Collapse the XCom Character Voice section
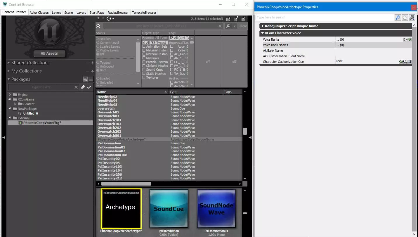 pyautogui.click(x=263, y=33)
